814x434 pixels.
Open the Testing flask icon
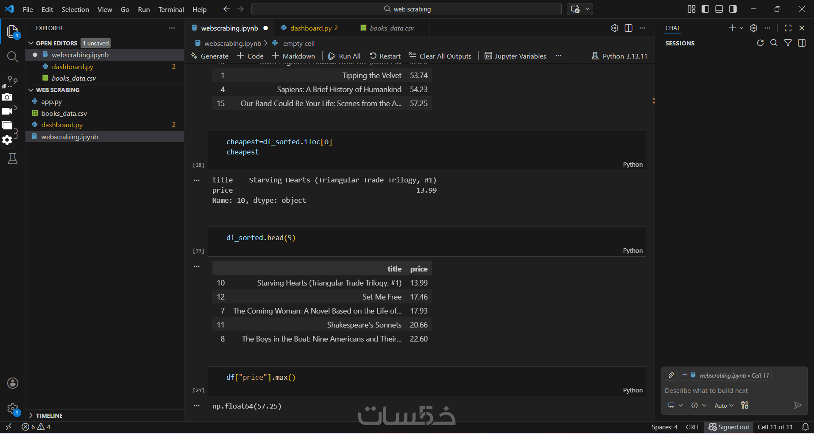click(13, 159)
